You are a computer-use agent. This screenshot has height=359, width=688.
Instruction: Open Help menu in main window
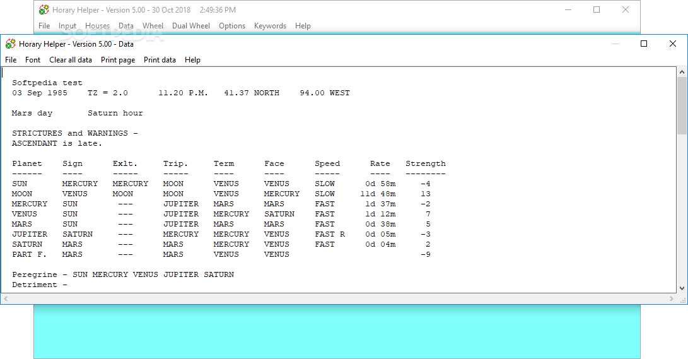(x=303, y=26)
